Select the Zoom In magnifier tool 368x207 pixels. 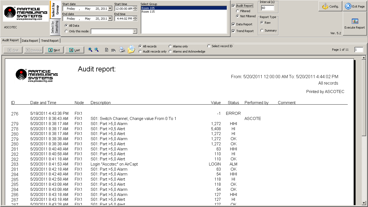click(x=91, y=50)
